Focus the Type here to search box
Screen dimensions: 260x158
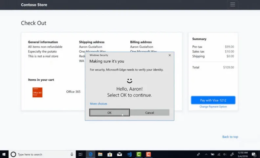(42, 154)
